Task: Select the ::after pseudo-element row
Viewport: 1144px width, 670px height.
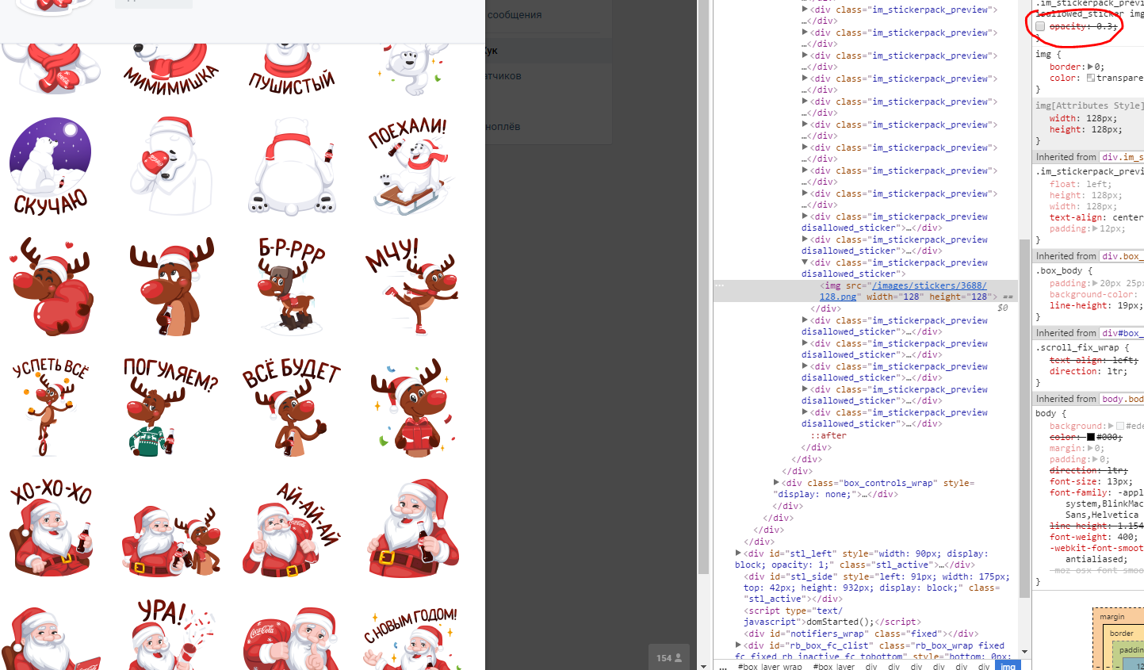Action: point(828,435)
